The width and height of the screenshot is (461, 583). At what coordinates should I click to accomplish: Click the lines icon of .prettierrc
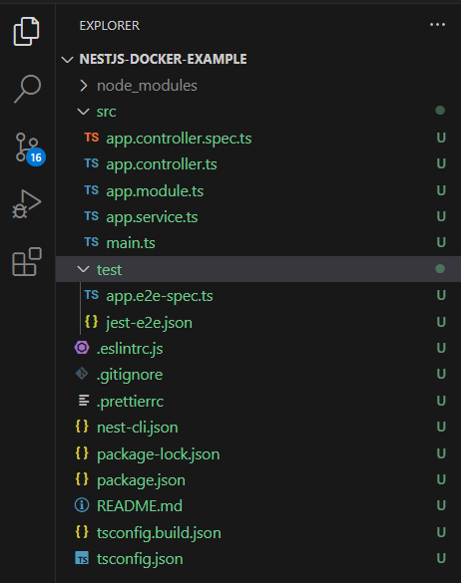coord(84,401)
